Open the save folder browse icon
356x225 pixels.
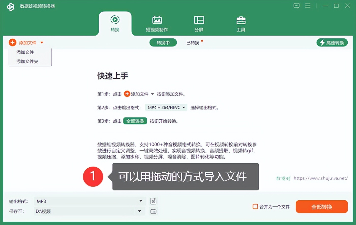coord(153,211)
